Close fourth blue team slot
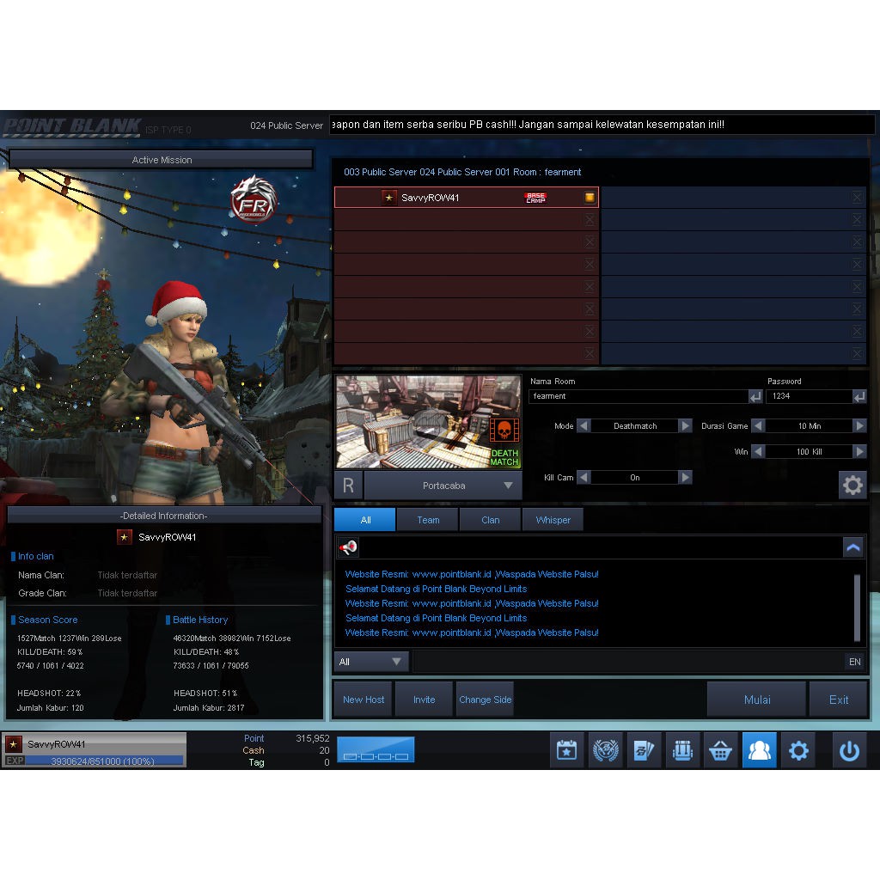Screen dimensions: 880x880 click(857, 265)
